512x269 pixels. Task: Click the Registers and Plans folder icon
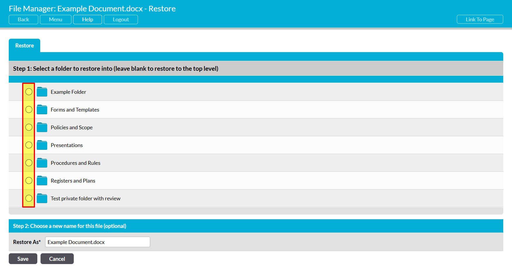pyautogui.click(x=42, y=181)
